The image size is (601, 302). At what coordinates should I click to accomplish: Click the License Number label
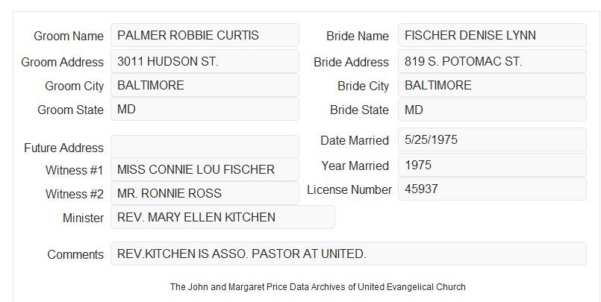click(x=349, y=189)
